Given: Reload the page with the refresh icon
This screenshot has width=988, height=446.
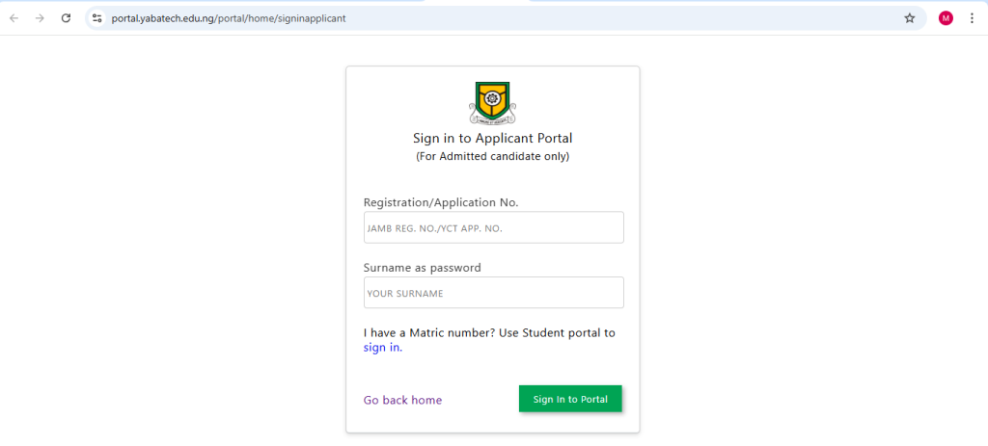Looking at the screenshot, I should [x=66, y=18].
